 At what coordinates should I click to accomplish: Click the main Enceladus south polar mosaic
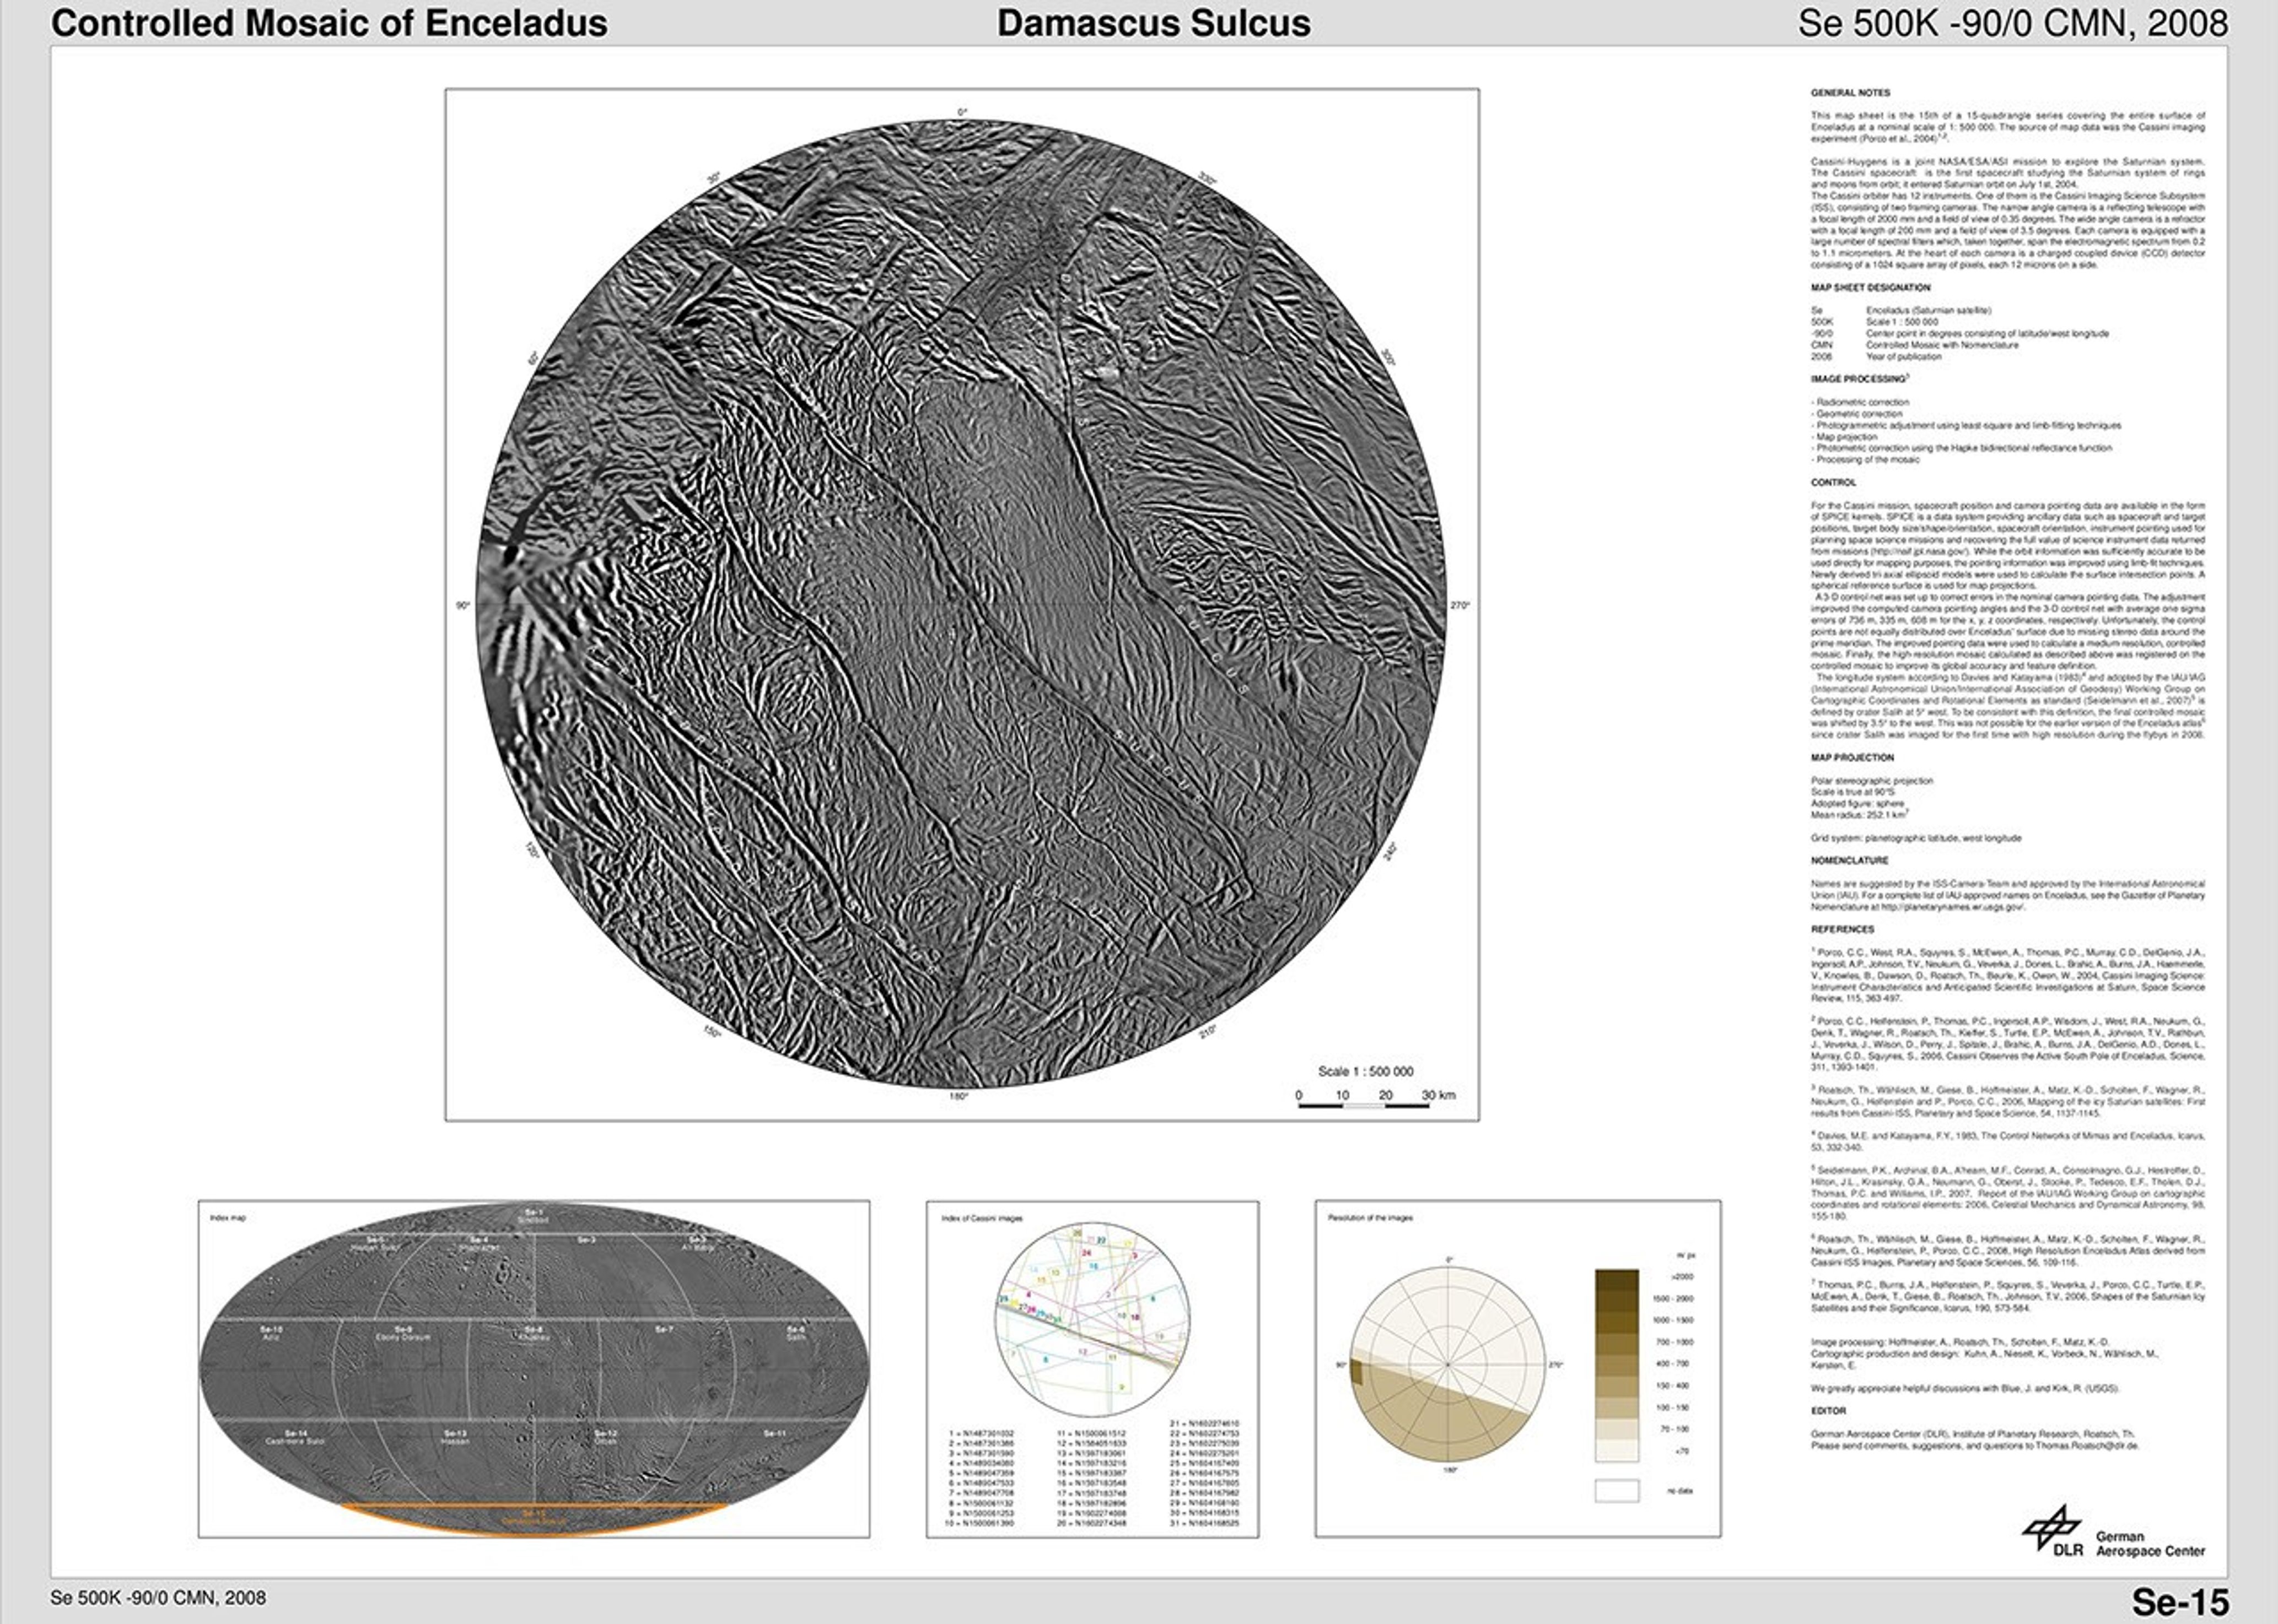click(961, 604)
